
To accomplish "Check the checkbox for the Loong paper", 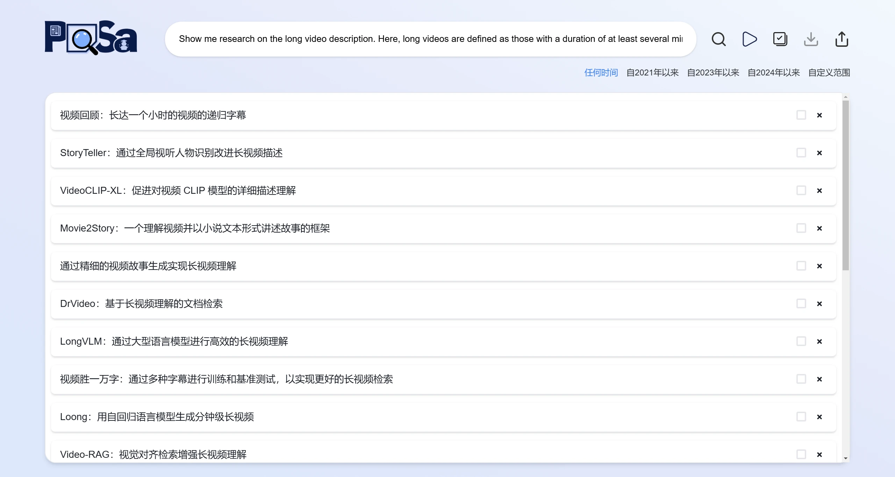I will pyautogui.click(x=801, y=417).
